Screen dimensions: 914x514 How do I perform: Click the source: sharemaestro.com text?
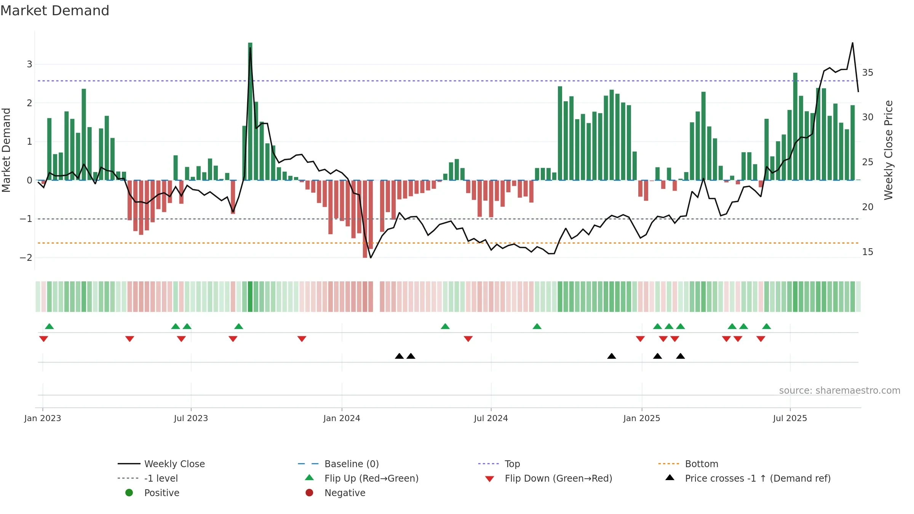click(840, 391)
